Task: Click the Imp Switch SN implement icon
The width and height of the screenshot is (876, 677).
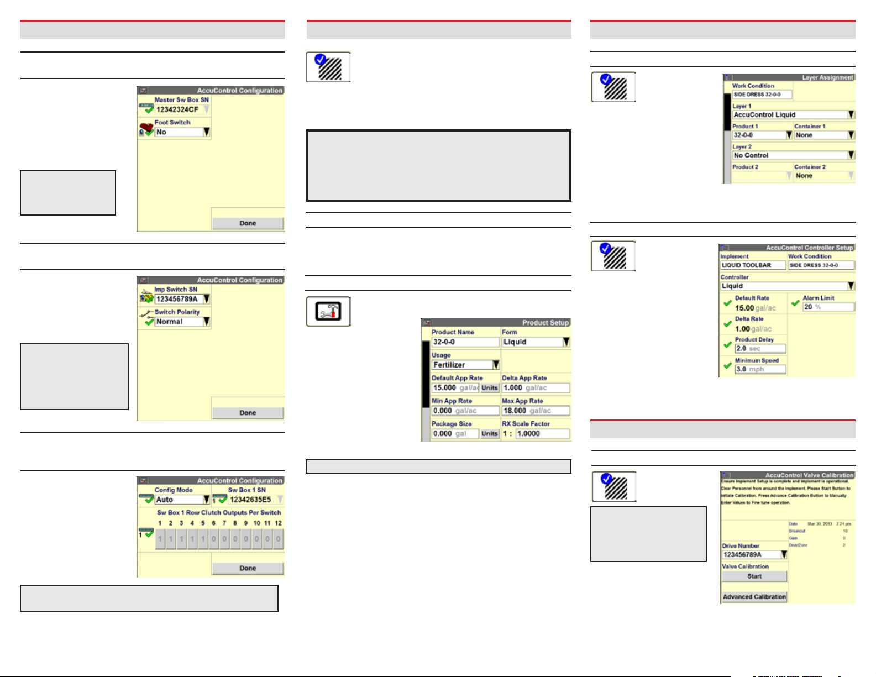Action: click(x=146, y=297)
